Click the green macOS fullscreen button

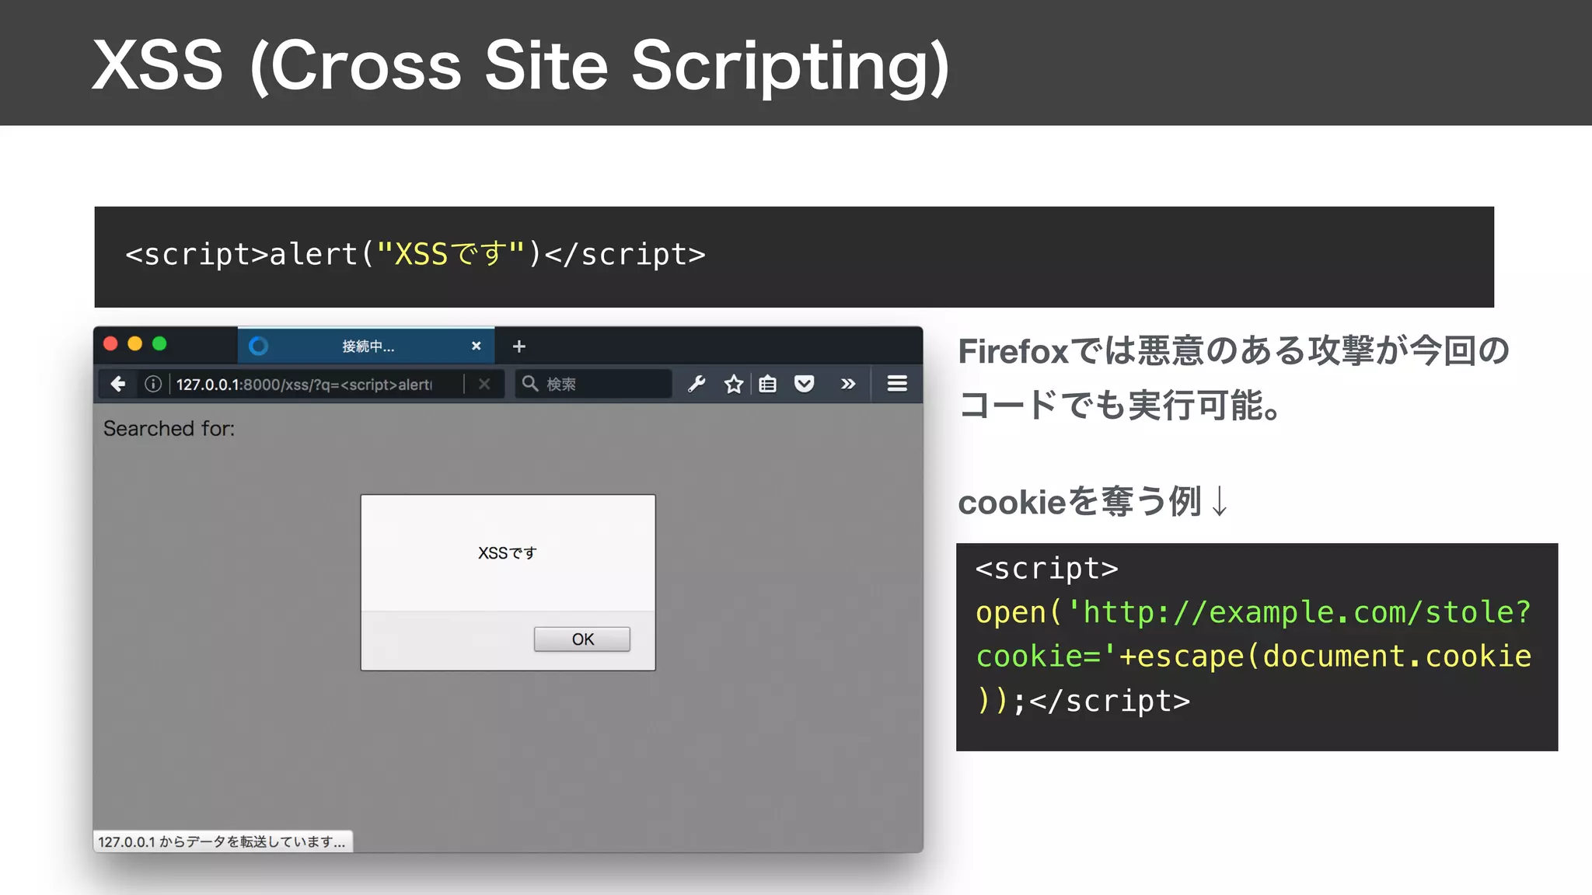[x=159, y=344]
